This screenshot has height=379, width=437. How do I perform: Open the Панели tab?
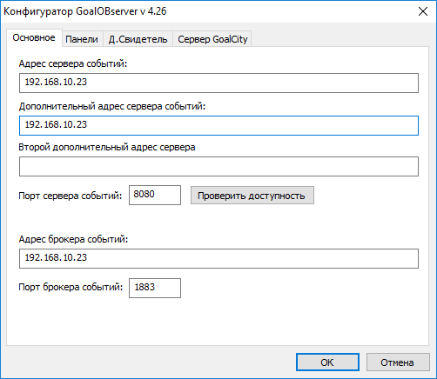pyautogui.click(x=82, y=39)
